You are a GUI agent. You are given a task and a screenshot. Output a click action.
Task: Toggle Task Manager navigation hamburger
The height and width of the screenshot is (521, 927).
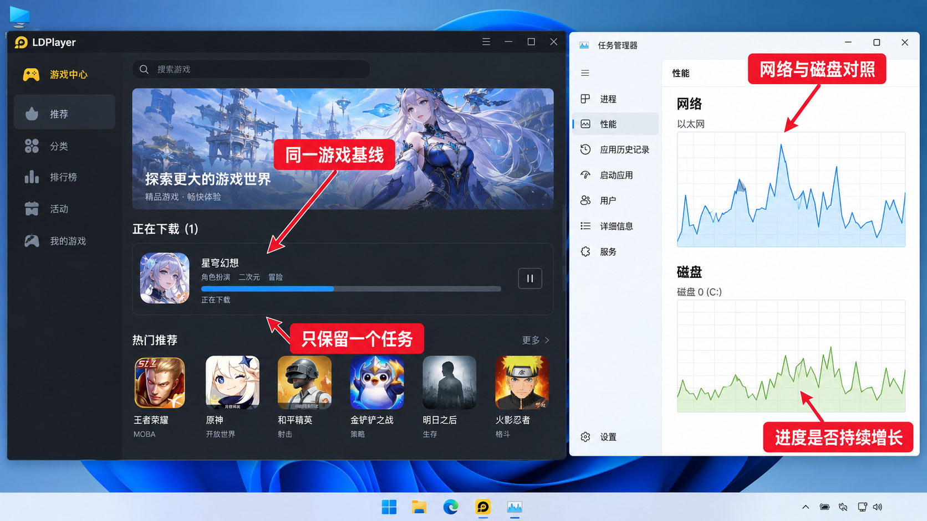(x=585, y=73)
